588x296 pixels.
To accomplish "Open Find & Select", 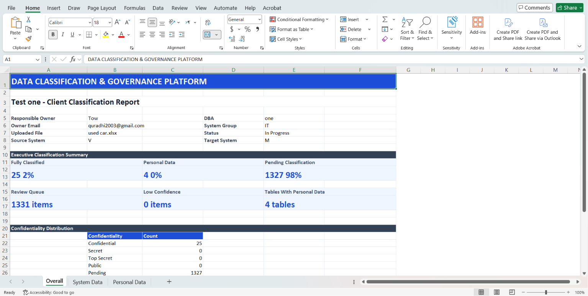I will click(x=425, y=29).
